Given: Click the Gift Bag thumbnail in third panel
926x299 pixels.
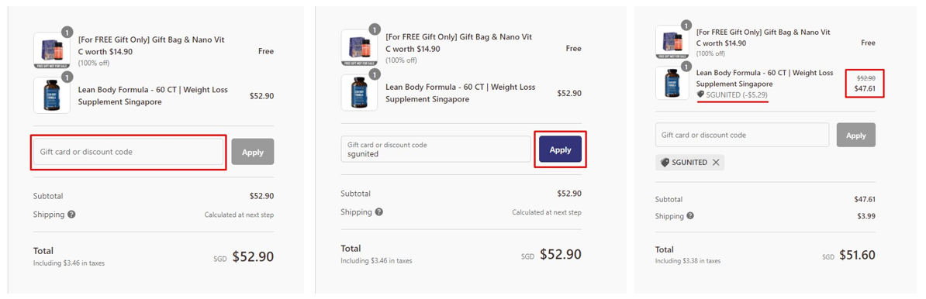Looking at the screenshot, I should [672, 41].
